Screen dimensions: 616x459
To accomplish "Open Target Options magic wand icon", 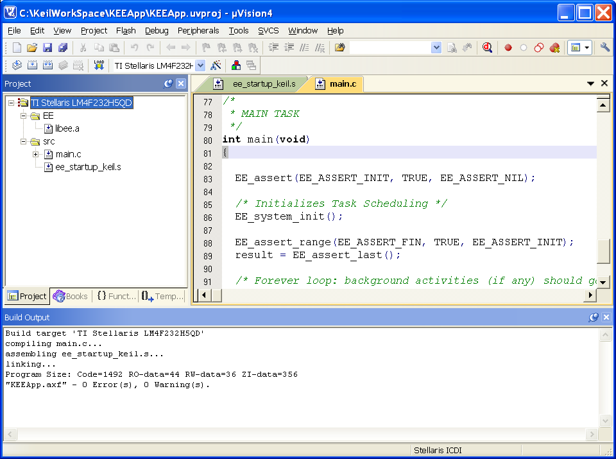I will pyautogui.click(x=216, y=65).
